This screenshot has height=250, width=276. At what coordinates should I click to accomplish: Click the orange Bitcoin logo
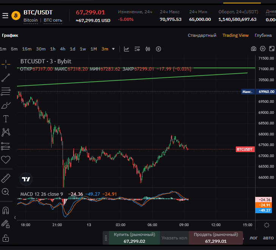point(16,16)
